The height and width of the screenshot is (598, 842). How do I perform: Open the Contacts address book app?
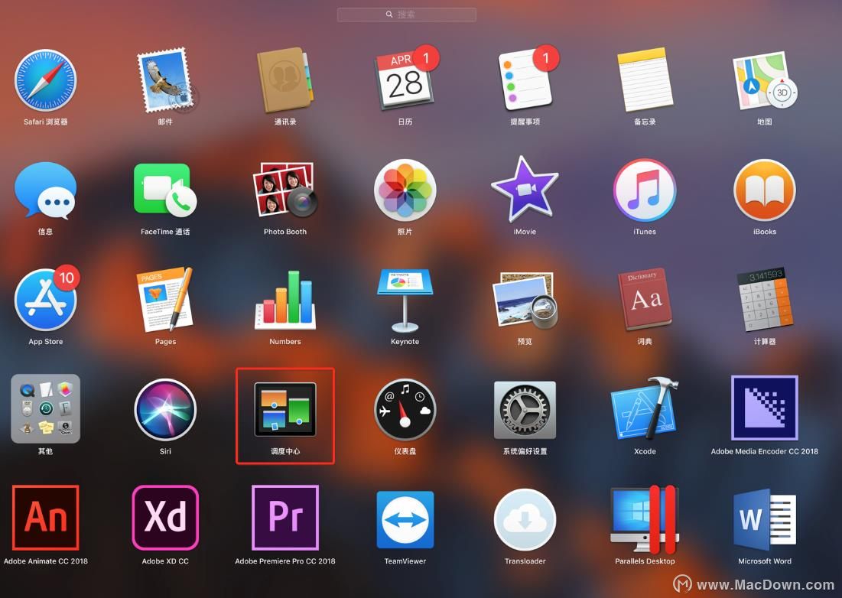coord(285,80)
